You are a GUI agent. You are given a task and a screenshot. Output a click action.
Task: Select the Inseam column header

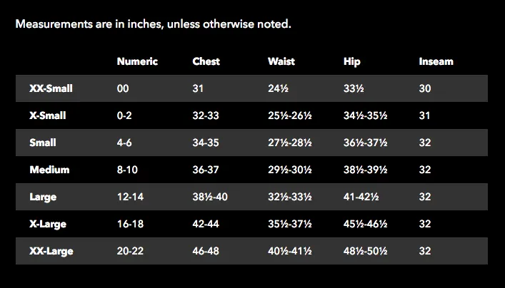[436, 61]
